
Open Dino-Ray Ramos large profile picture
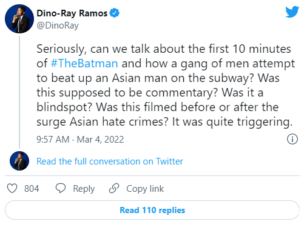click(19, 19)
